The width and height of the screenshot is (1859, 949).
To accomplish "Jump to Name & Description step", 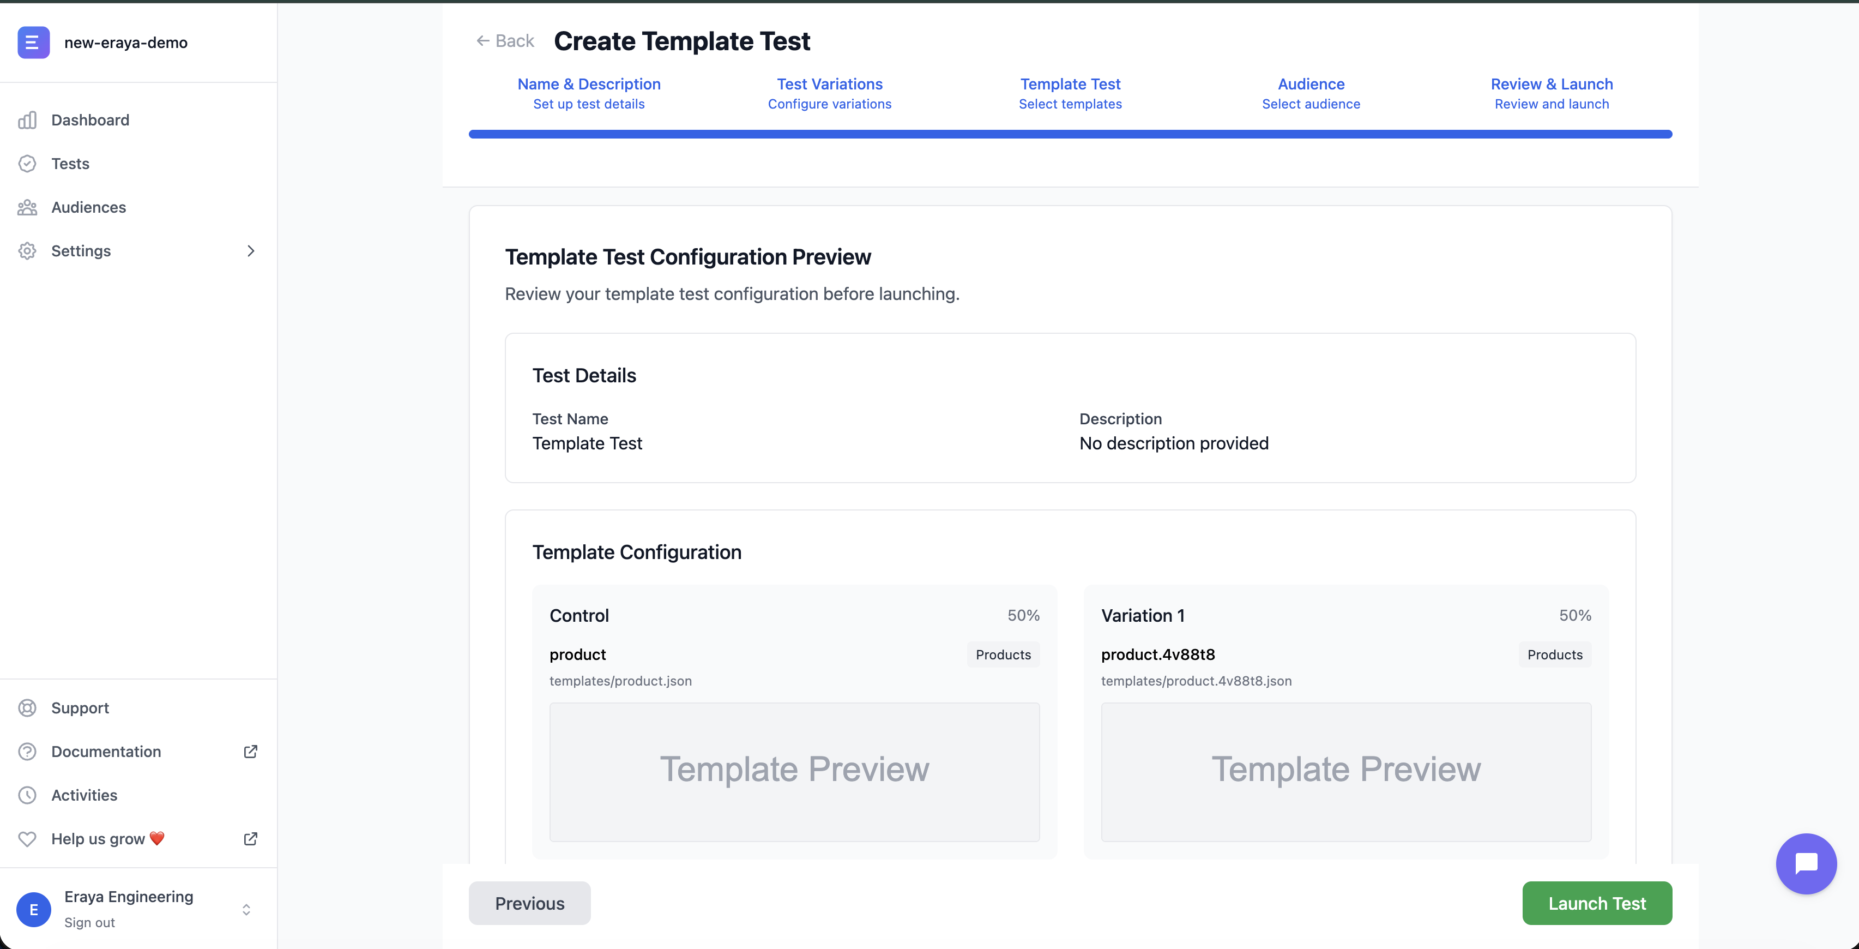I will tap(589, 93).
